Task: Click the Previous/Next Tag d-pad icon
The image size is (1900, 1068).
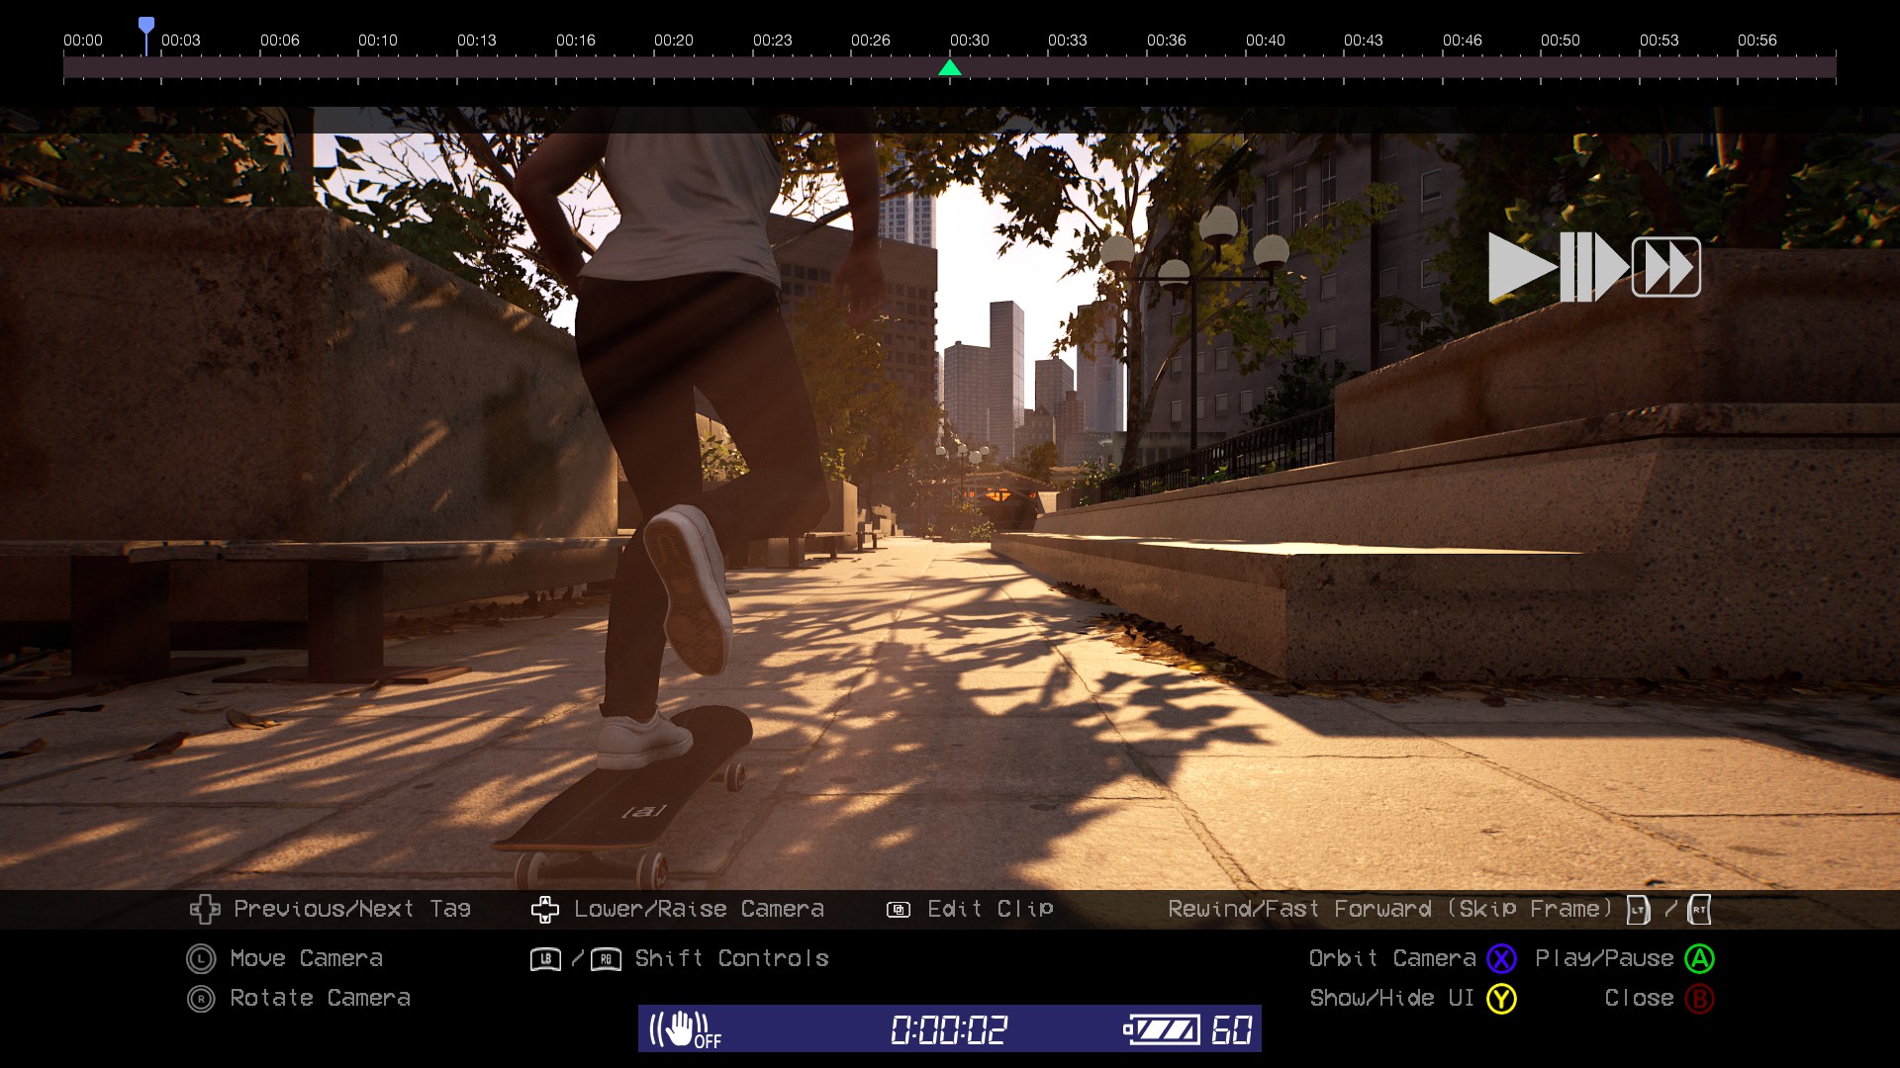Action: tap(205, 910)
